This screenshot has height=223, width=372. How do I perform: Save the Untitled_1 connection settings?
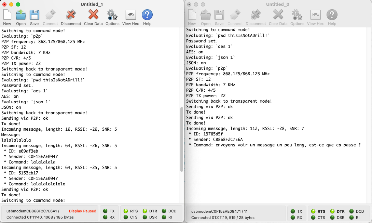[x=34, y=15]
